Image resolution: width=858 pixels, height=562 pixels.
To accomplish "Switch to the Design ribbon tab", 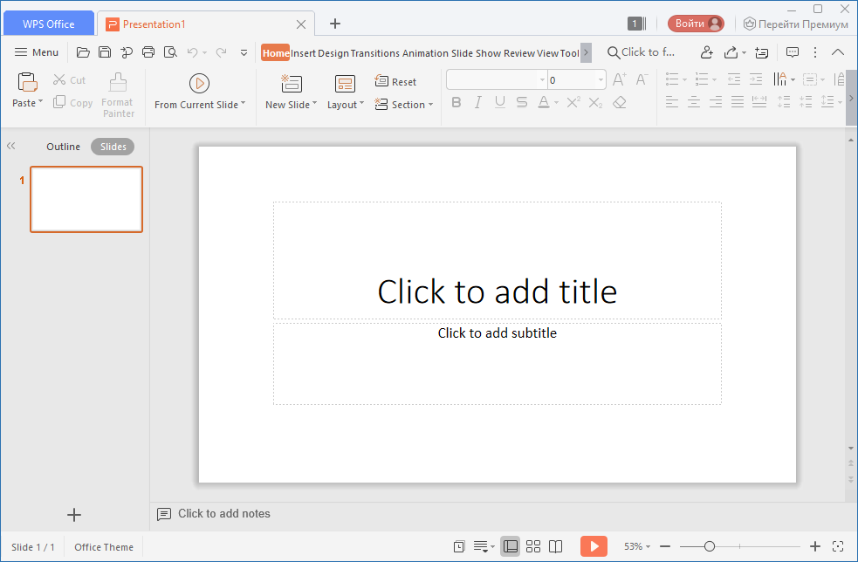I will (333, 53).
